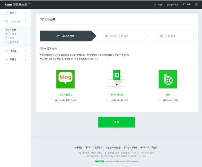This screenshot has width=202, height=167.
Task: Open 청소년보호정책 footer link
Action: (130, 148)
